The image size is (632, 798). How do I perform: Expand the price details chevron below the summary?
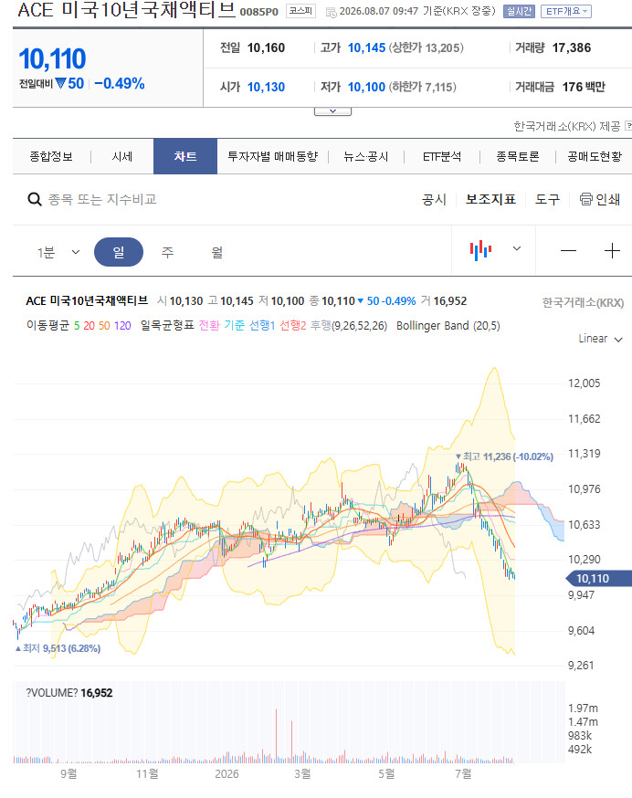[332, 111]
